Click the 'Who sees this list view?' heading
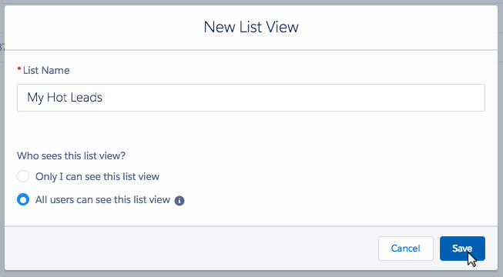 tap(71, 155)
